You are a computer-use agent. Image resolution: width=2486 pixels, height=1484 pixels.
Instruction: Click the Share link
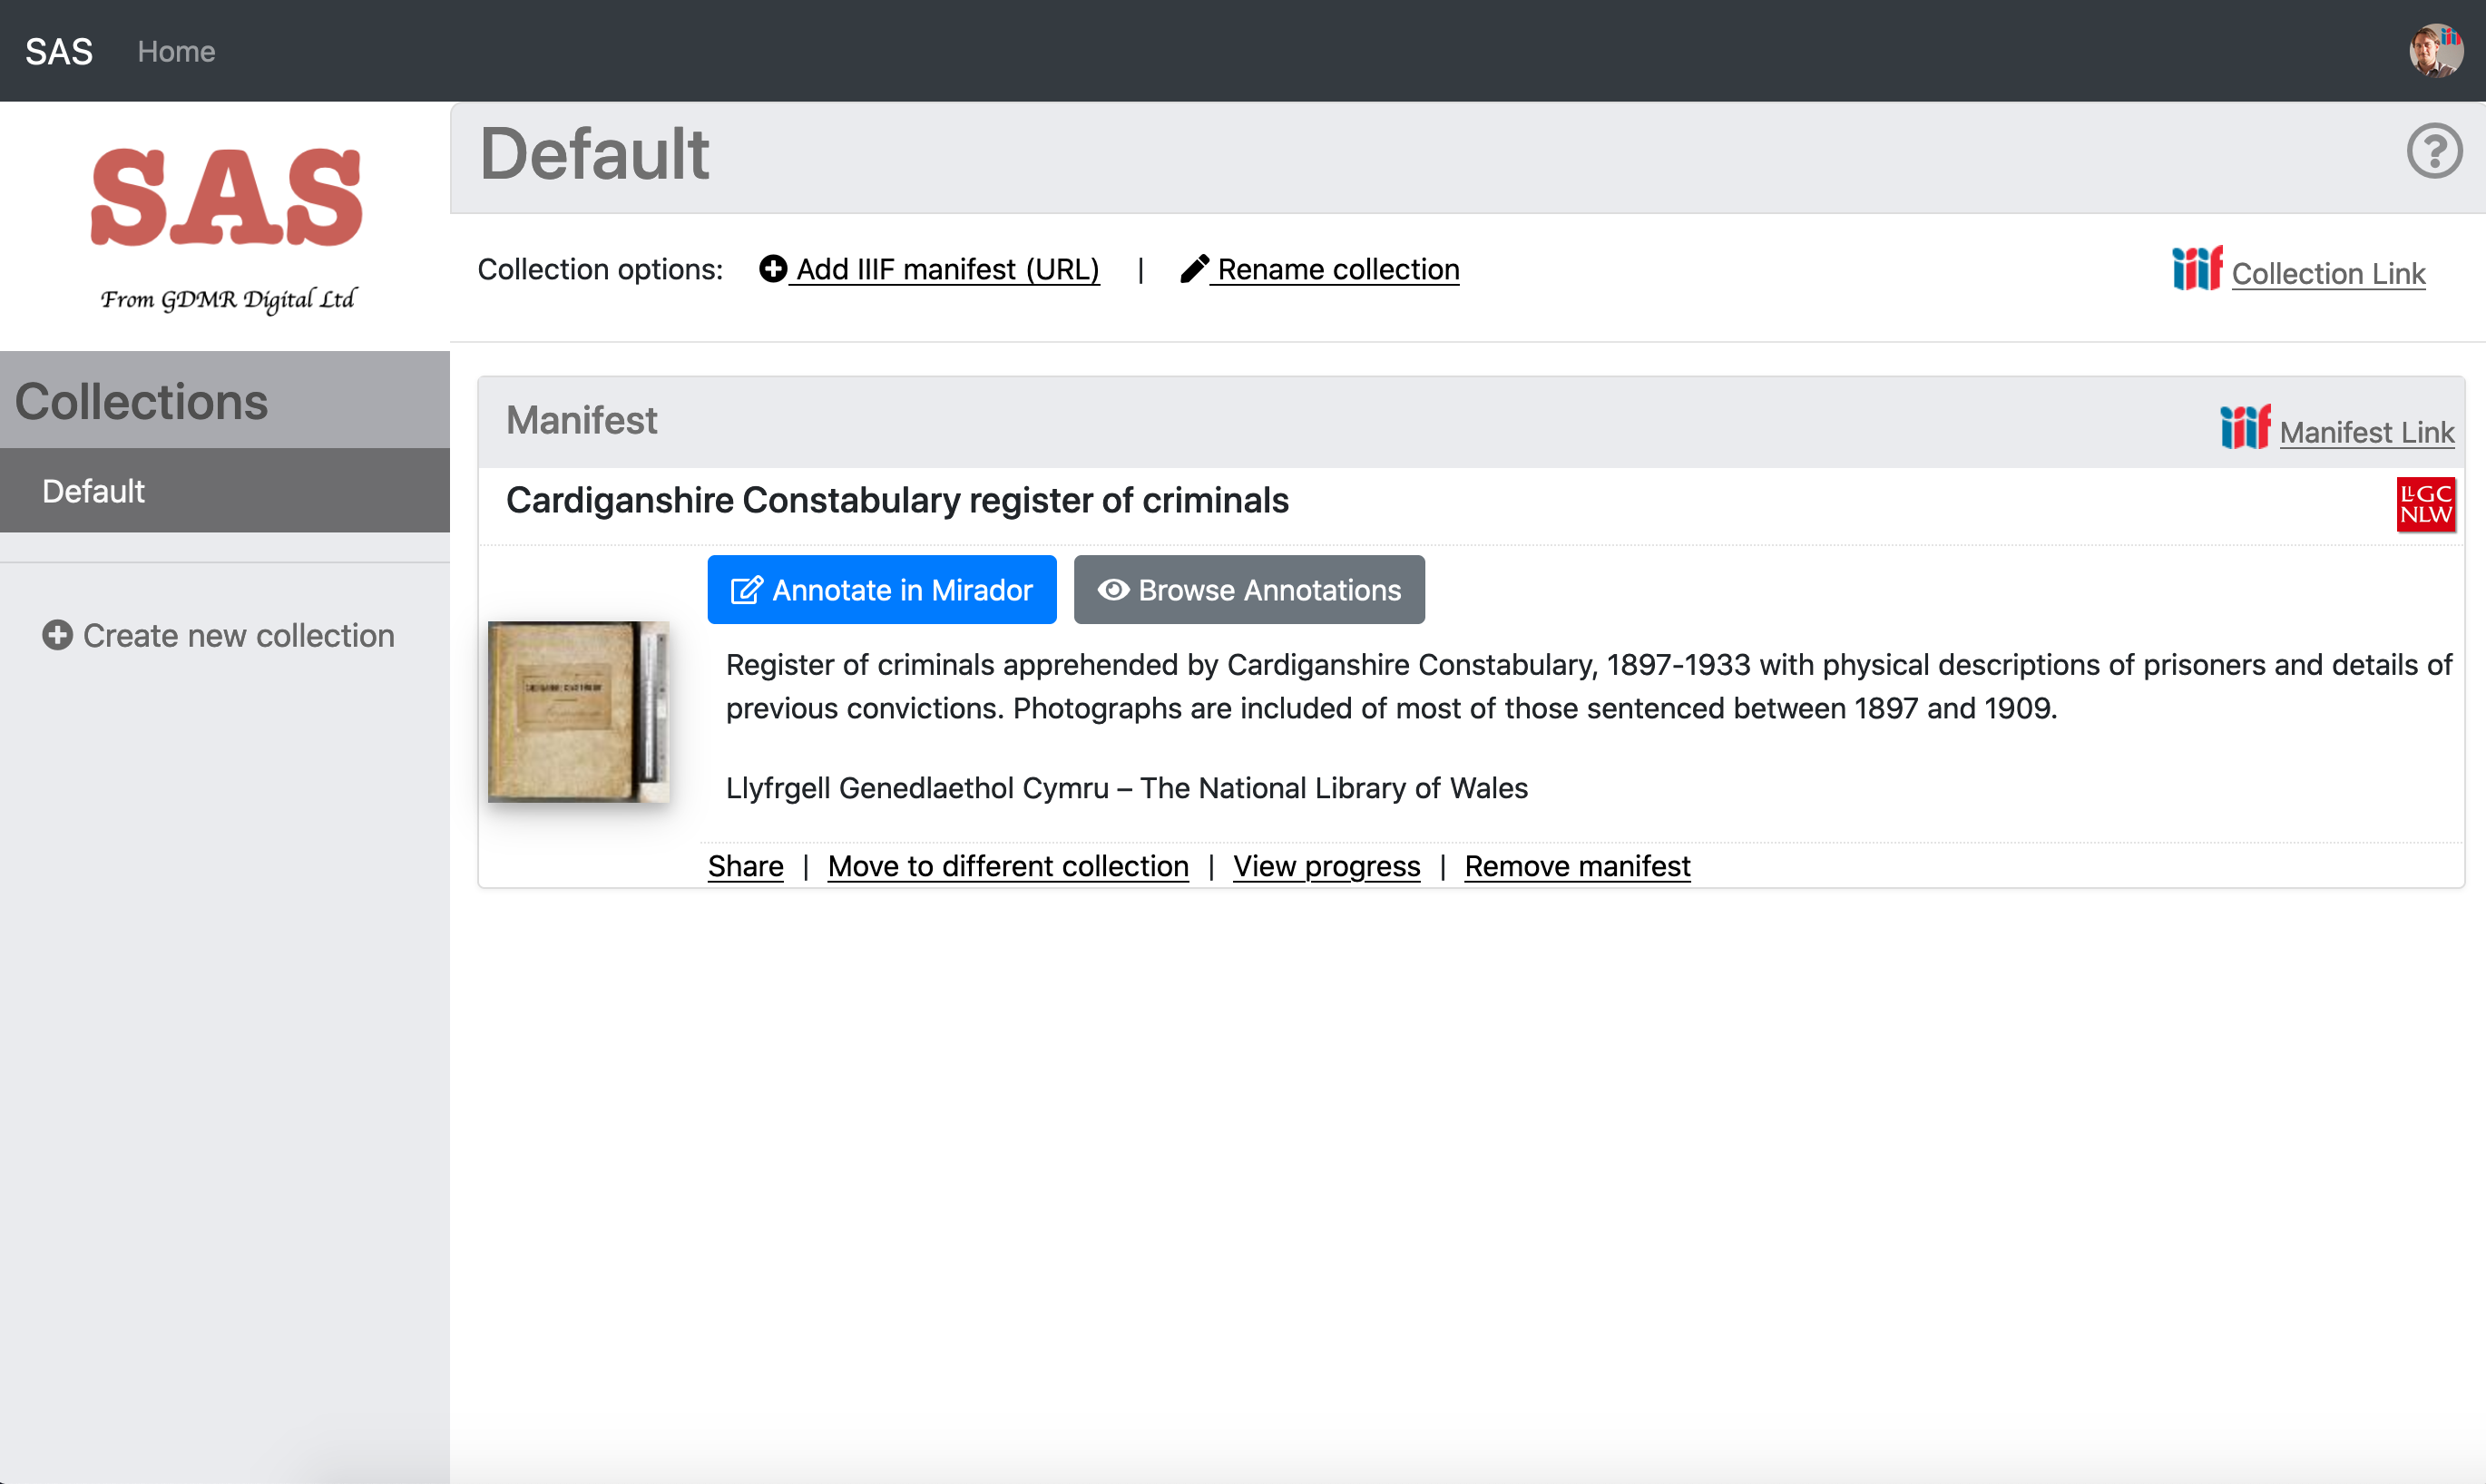click(x=746, y=865)
